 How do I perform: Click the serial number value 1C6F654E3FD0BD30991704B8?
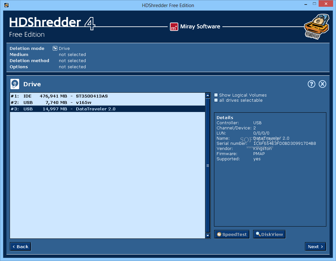click(285, 143)
